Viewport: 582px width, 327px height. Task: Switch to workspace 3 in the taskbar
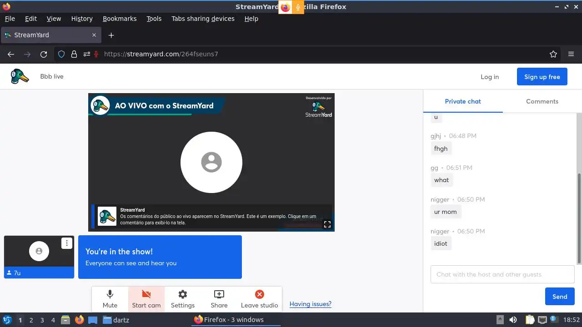click(x=42, y=320)
